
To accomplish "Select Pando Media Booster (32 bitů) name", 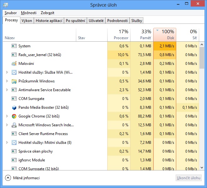I will click(x=44, y=107).
